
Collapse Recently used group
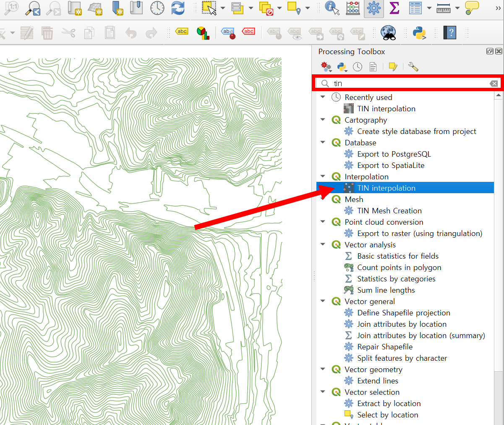pyautogui.click(x=323, y=97)
